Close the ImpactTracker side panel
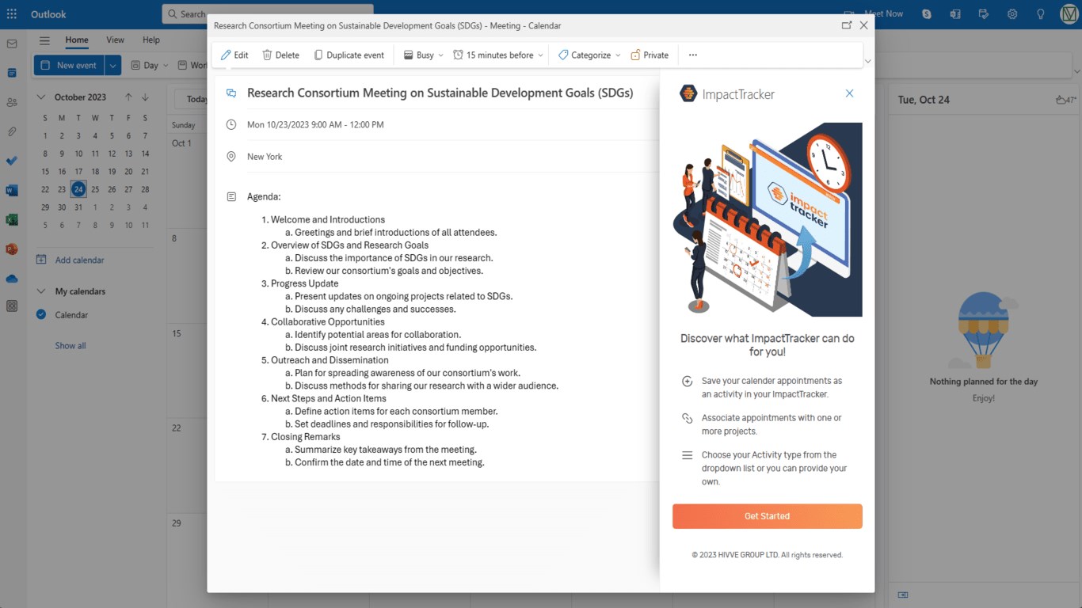 [x=849, y=93]
